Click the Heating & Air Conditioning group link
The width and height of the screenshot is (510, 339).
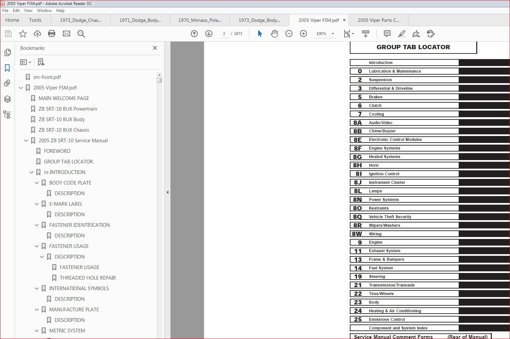(x=404, y=311)
